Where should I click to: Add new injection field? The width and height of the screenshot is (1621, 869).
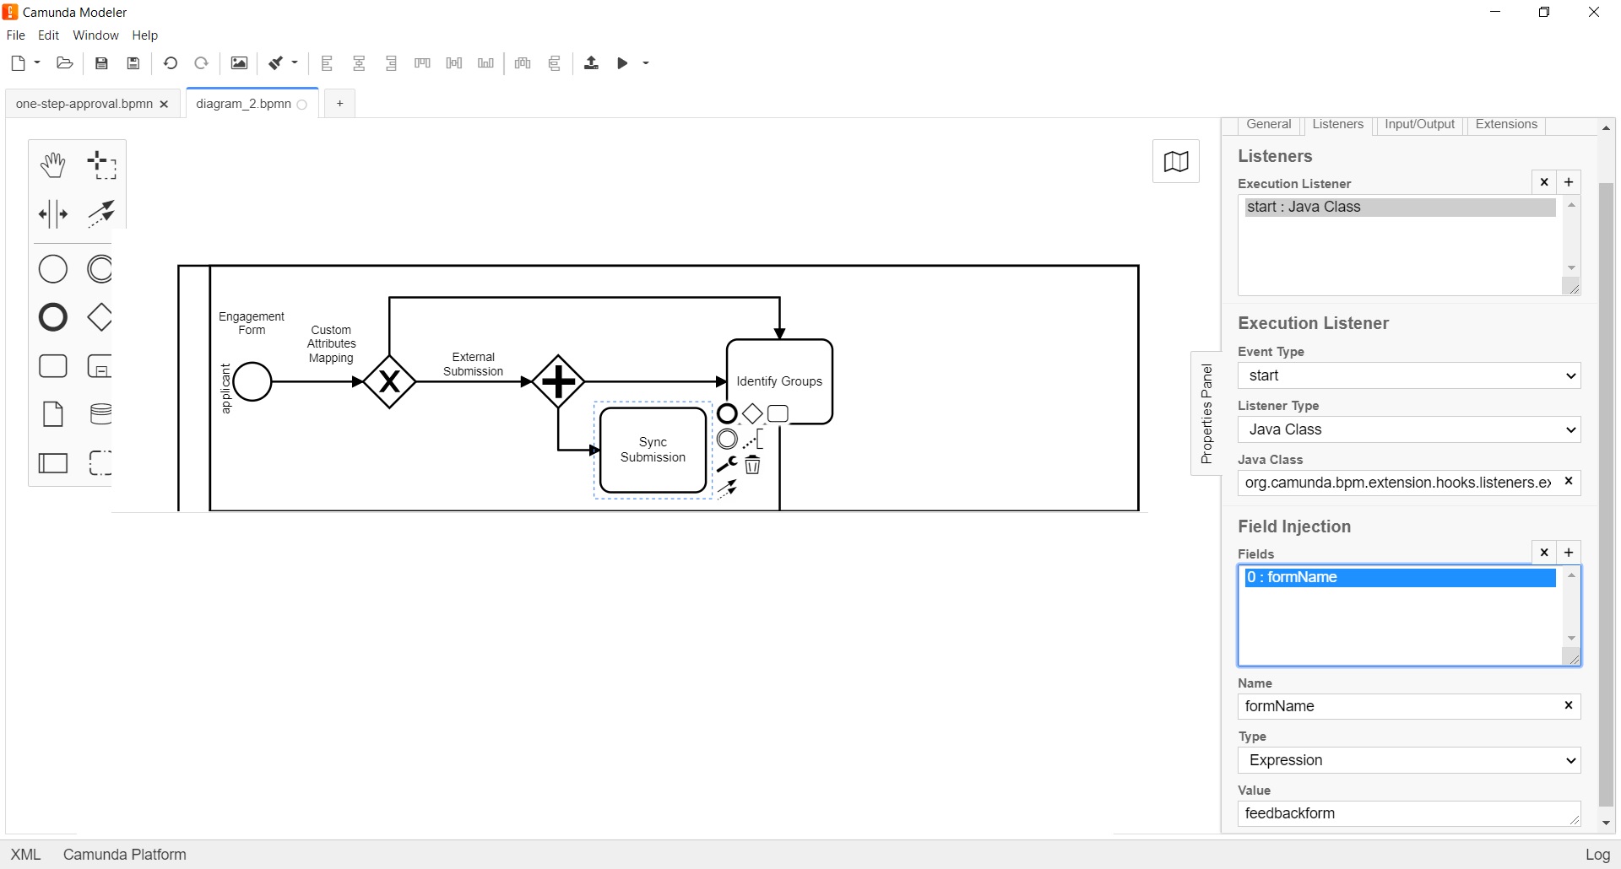coord(1569,553)
